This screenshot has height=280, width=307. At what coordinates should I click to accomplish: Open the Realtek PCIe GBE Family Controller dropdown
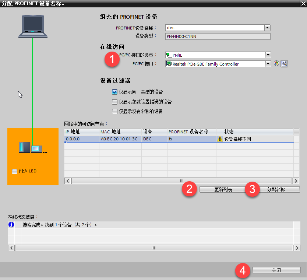pyautogui.click(x=268, y=64)
